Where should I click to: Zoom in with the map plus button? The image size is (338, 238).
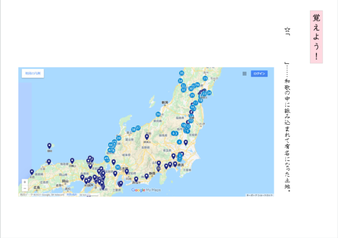[24, 182]
